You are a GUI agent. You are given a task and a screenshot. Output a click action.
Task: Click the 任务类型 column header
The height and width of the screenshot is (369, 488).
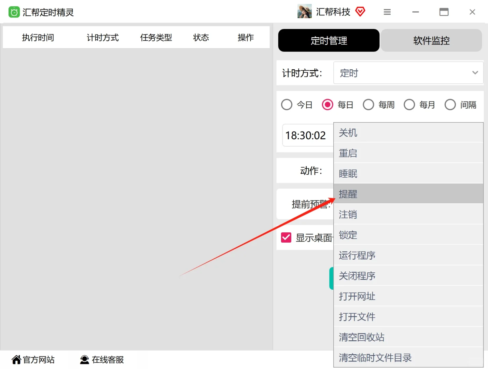pyautogui.click(x=156, y=38)
